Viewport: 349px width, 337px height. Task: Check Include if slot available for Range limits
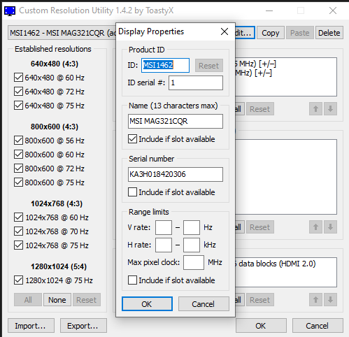click(x=132, y=280)
